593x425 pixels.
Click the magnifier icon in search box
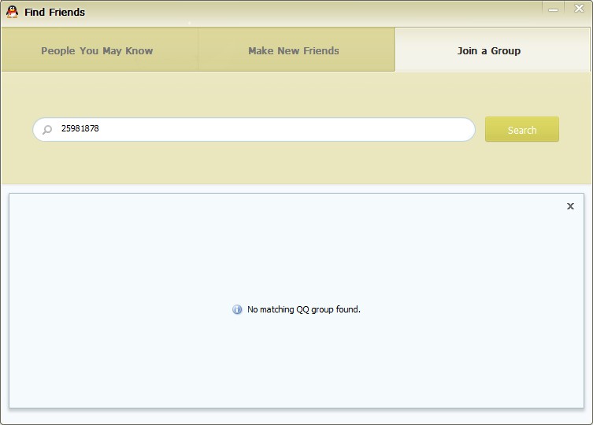(47, 130)
